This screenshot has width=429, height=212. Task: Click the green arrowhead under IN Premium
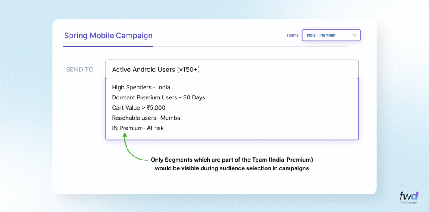[124, 136]
